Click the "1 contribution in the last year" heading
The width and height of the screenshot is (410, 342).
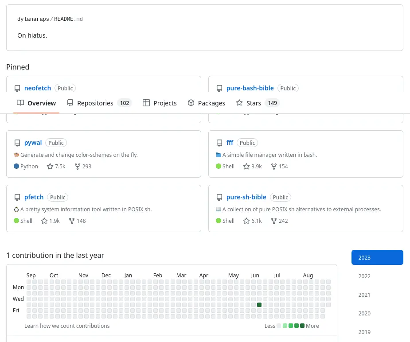tap(55, 255)
